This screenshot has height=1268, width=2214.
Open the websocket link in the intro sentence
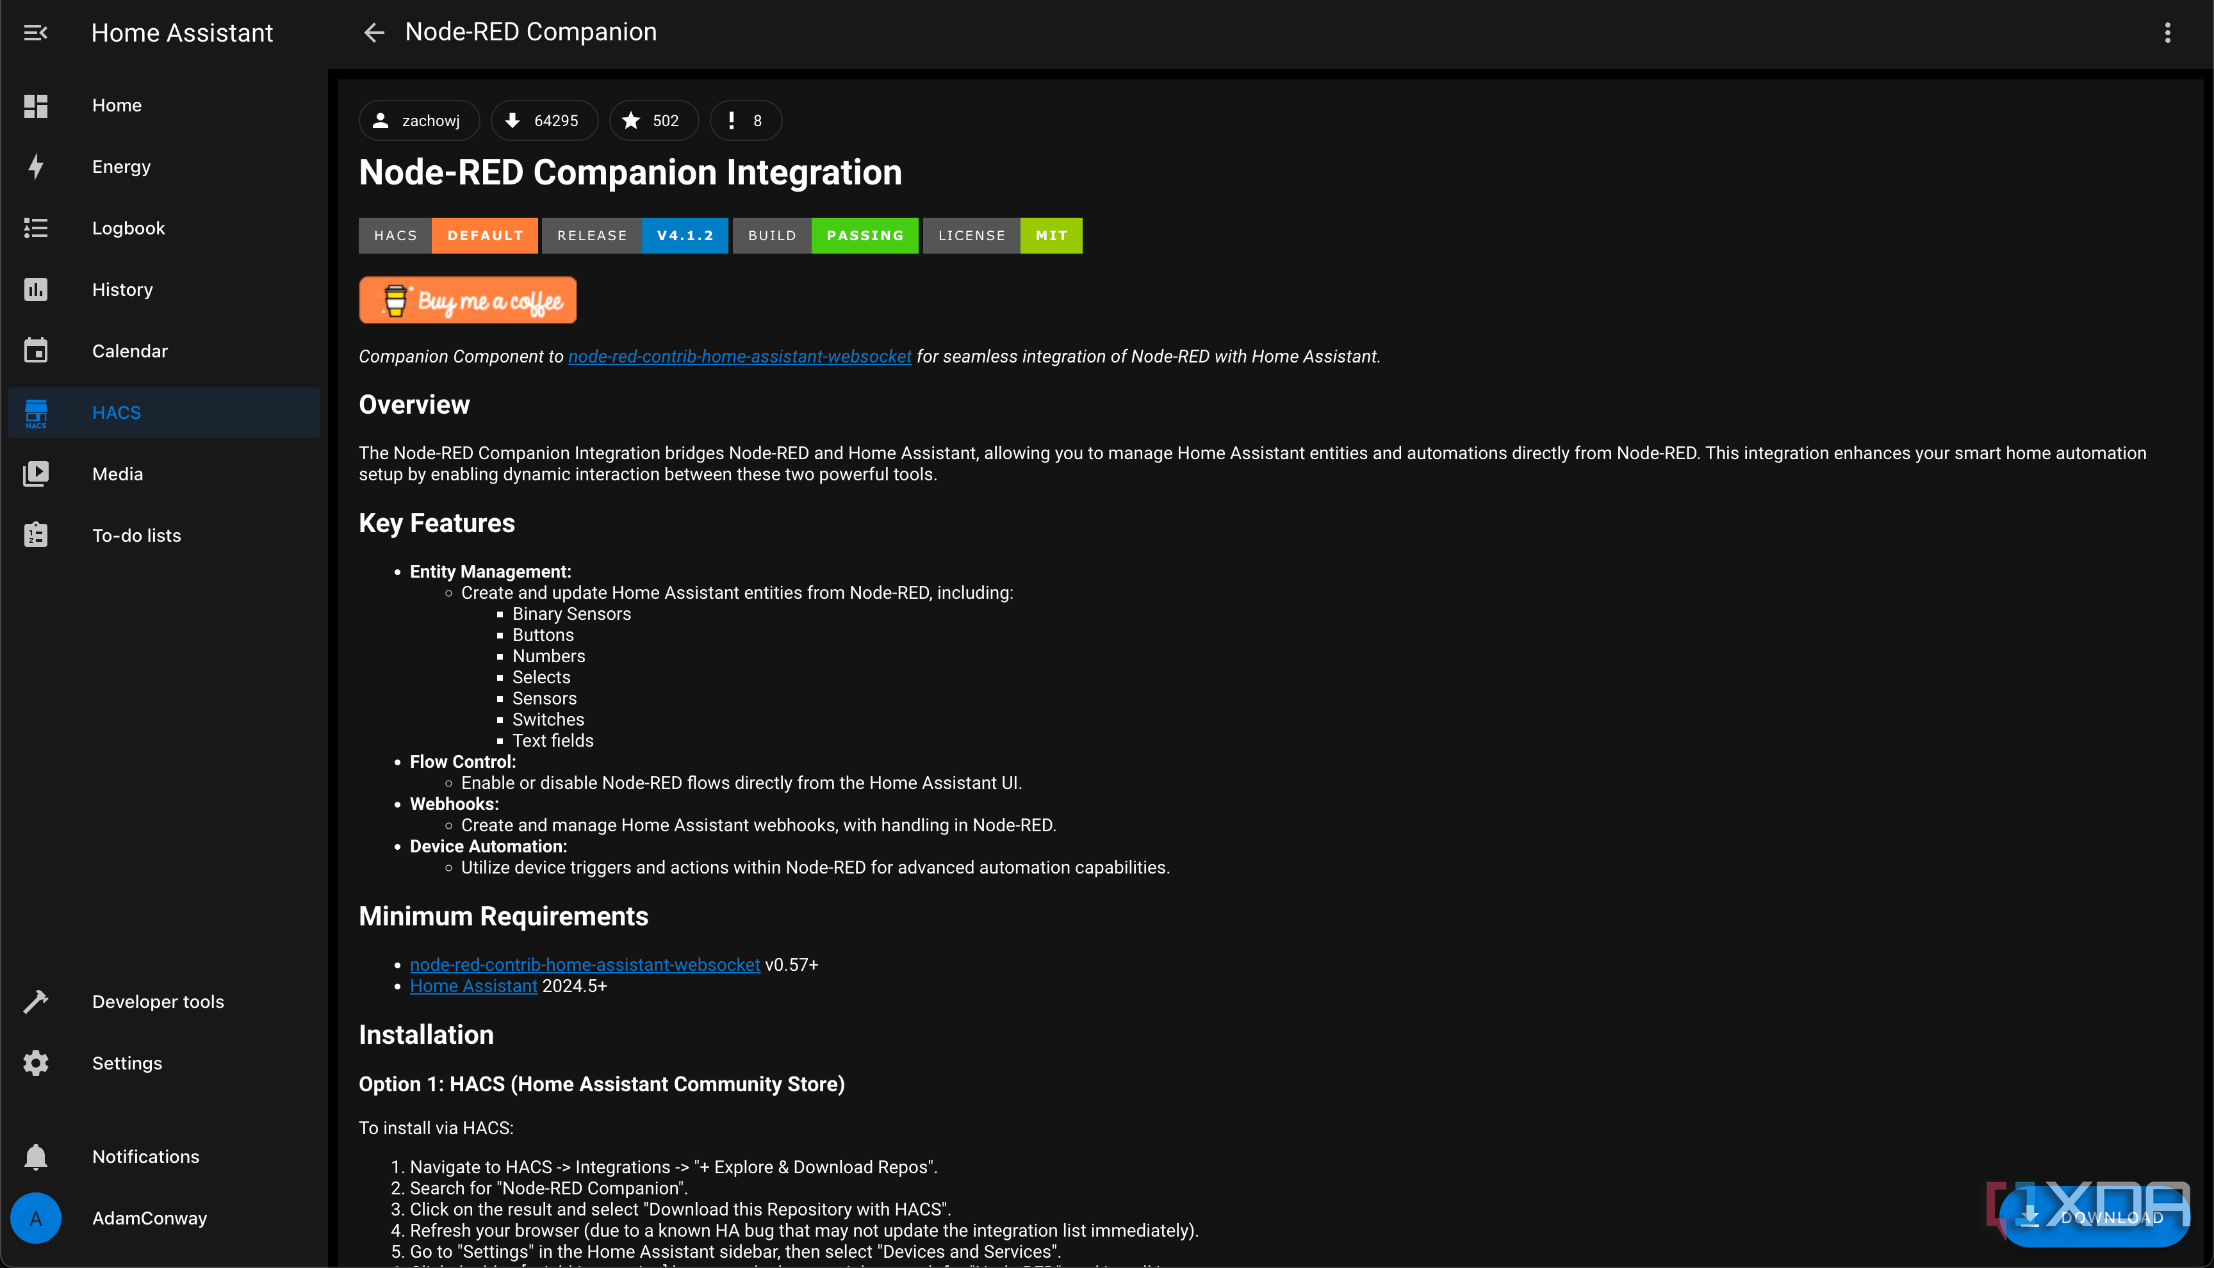pos(739,356)
